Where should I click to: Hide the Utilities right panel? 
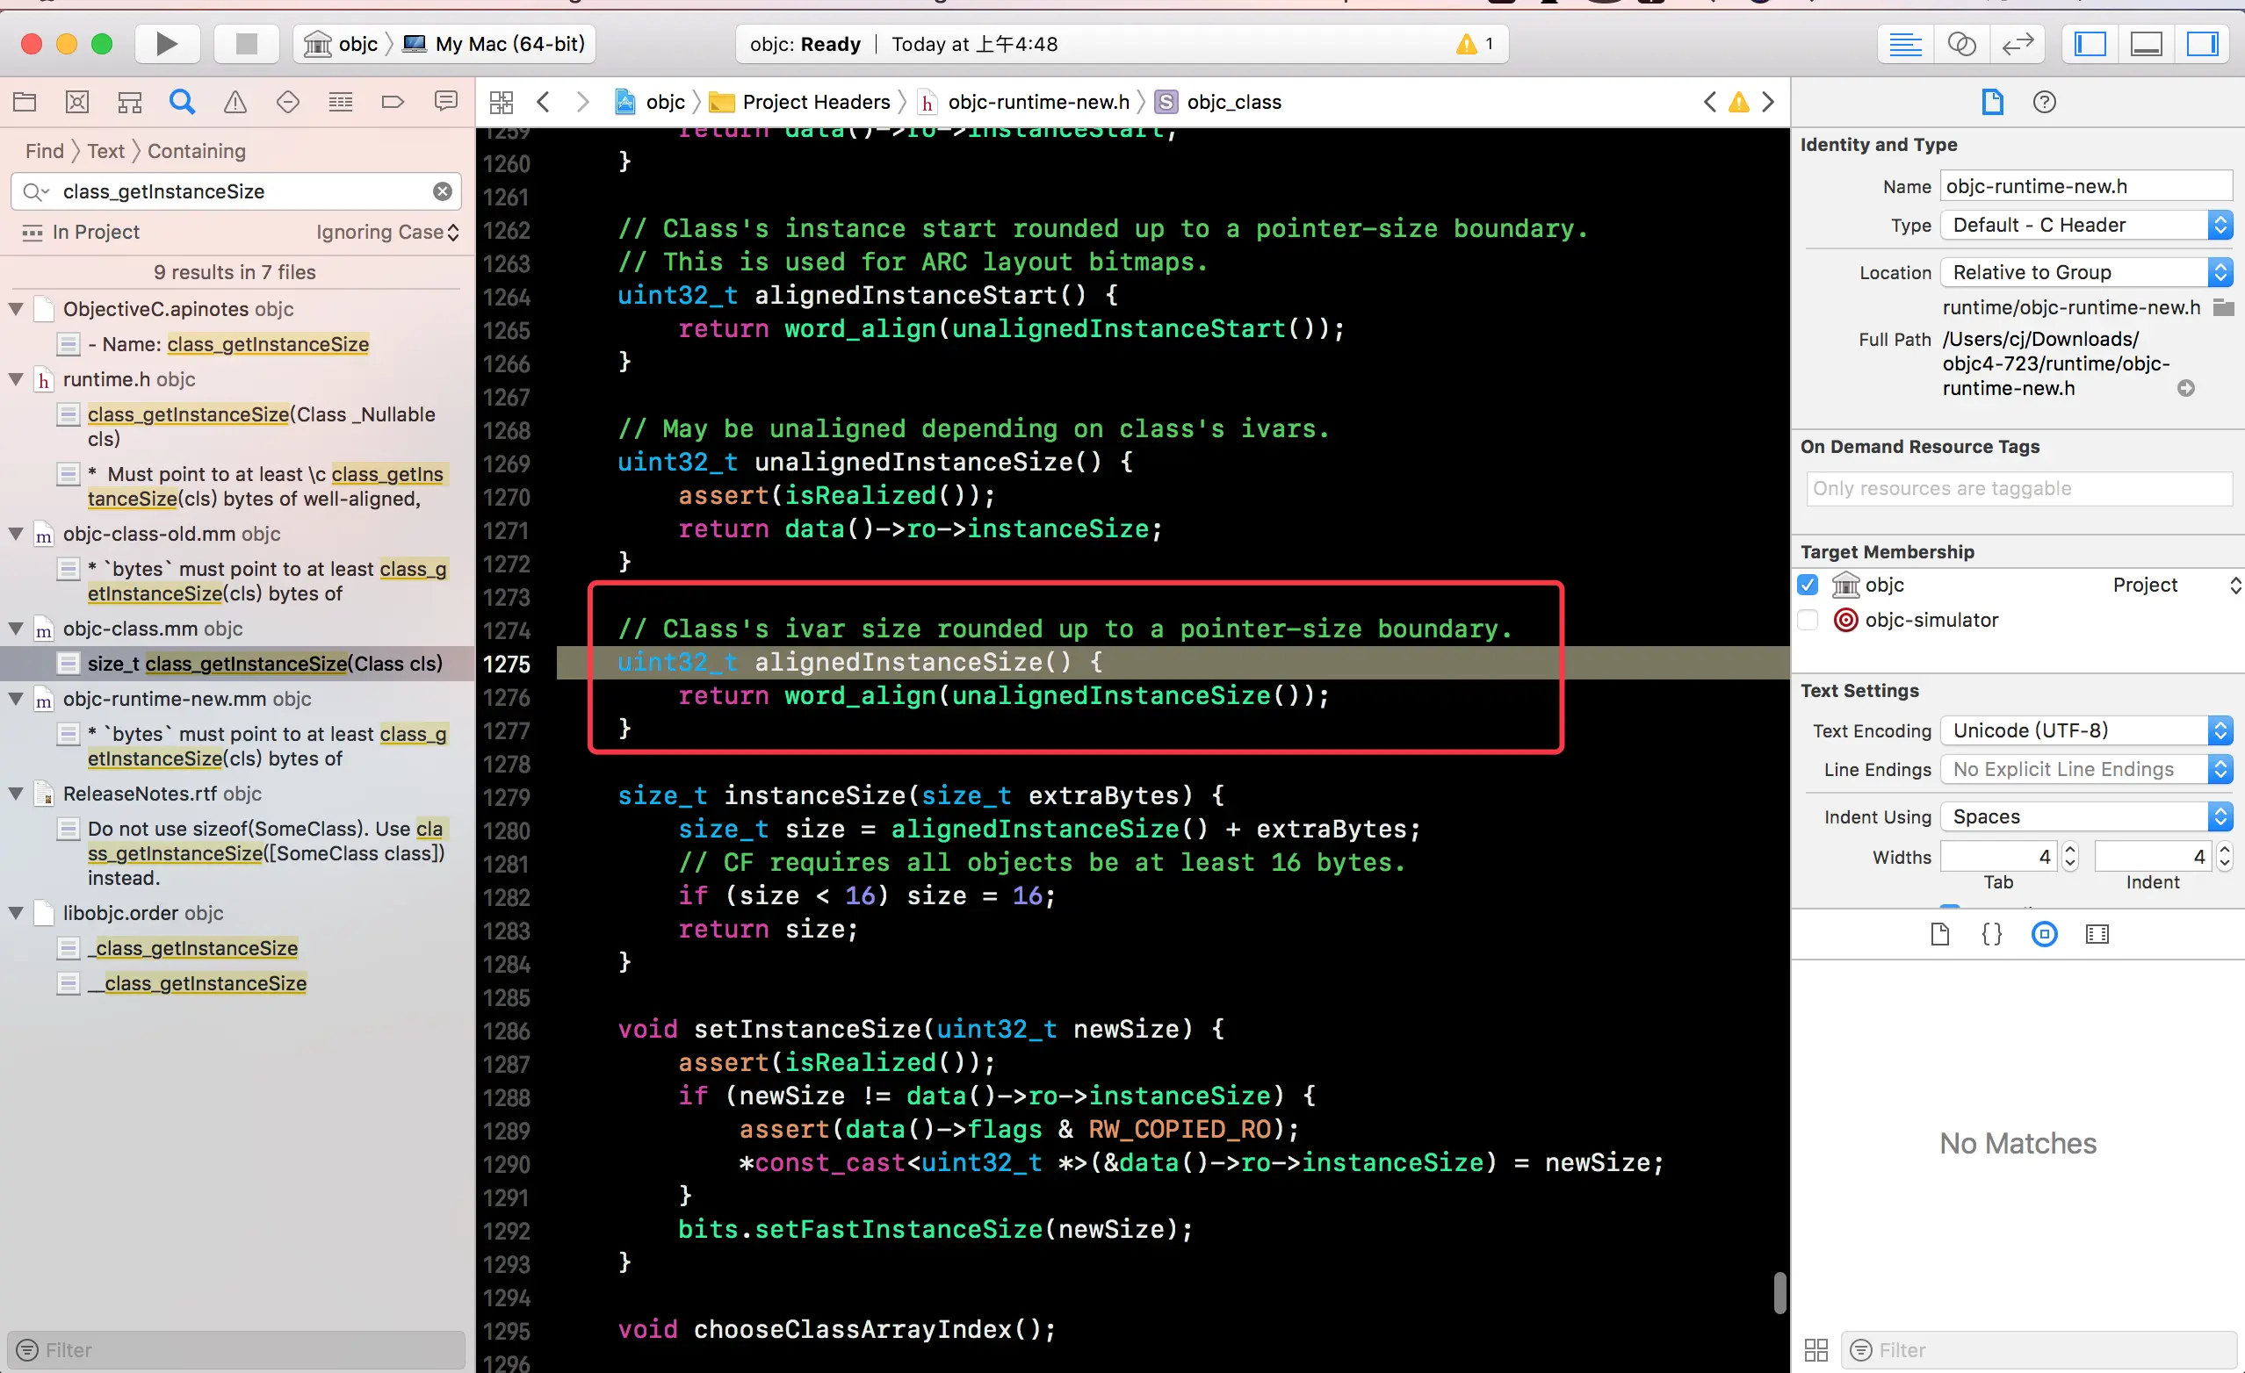[x=2202, y=44]
